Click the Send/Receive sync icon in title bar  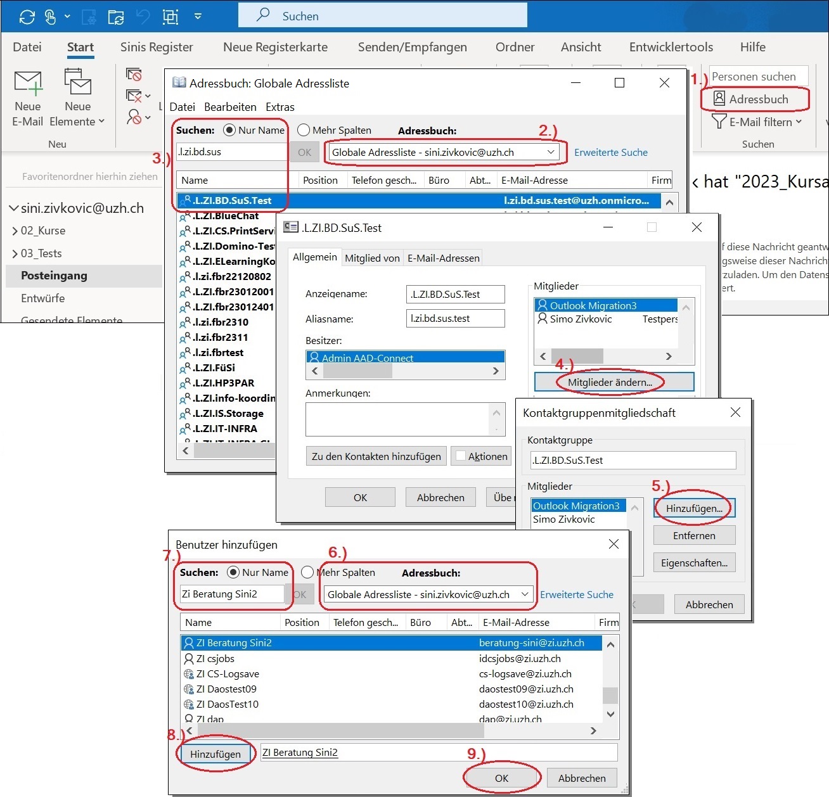pyautogui.click(x=27, y=16)
